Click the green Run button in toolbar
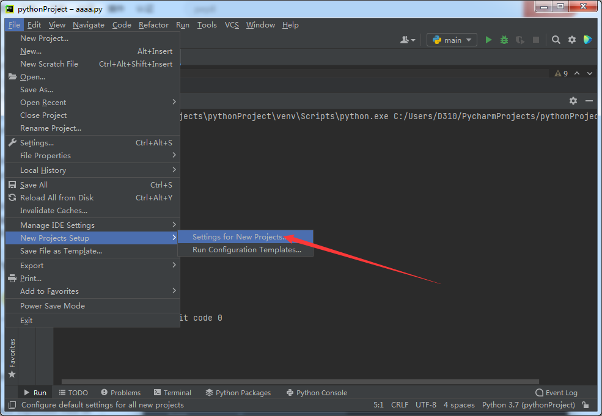The image size is (602, 416). tap(488, 40)
